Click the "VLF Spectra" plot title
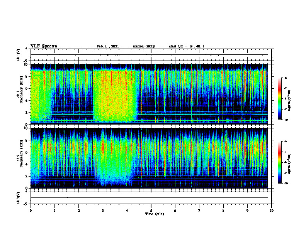Screen dimensions: 306x236 [44, 46]
